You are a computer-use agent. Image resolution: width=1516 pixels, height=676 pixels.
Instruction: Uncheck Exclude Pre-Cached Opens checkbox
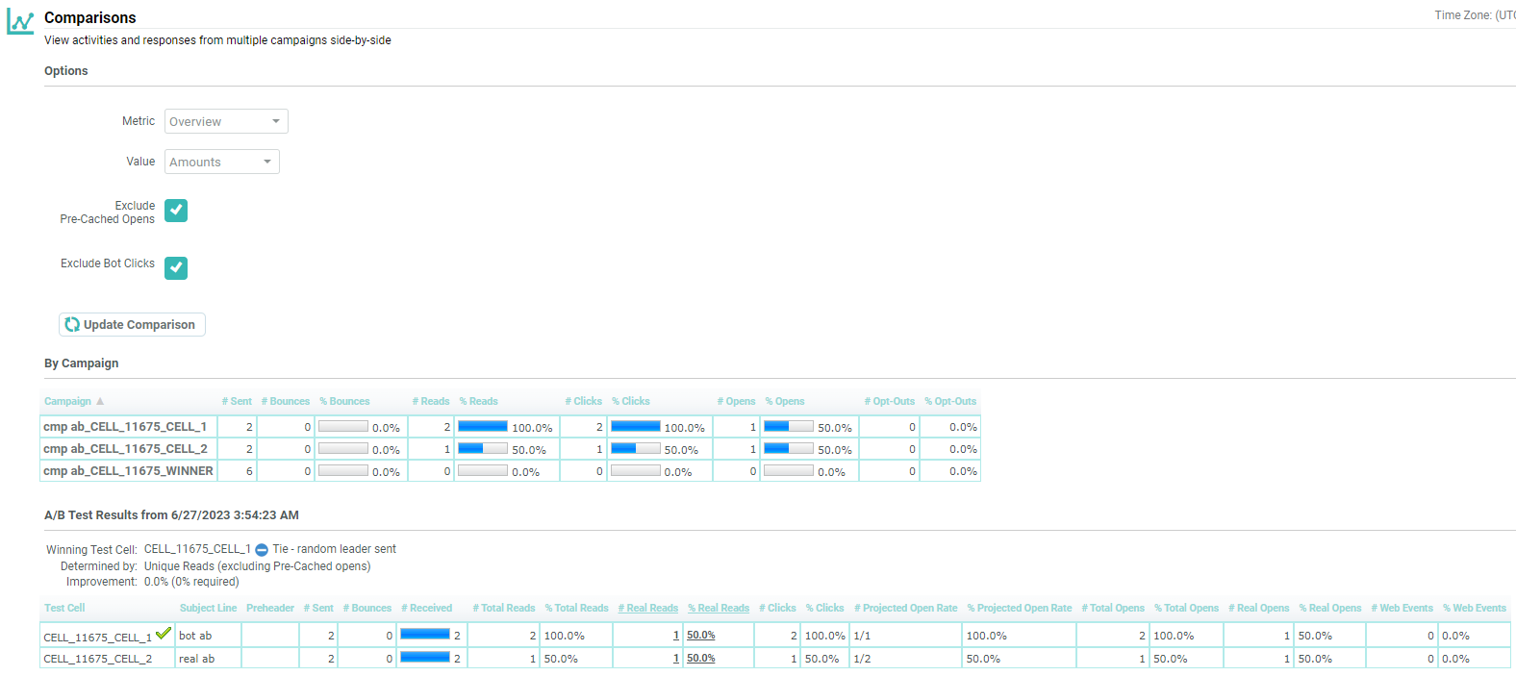[x=176, y=211]
